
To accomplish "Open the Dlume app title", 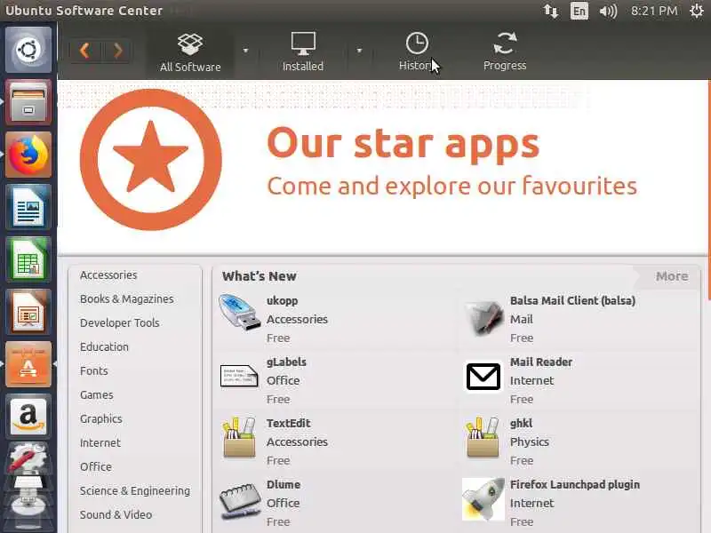I will [x=284, y=484].
